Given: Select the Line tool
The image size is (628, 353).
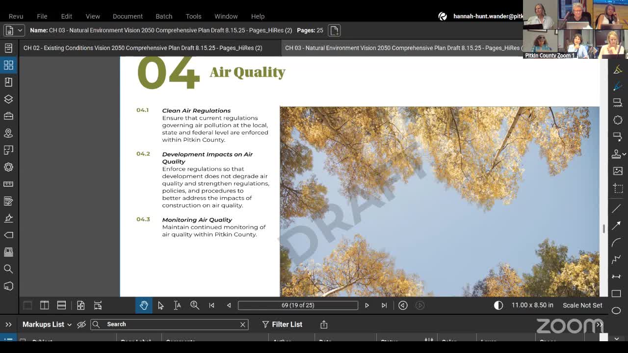Looking at the screenshot, I should click(617, 209).
